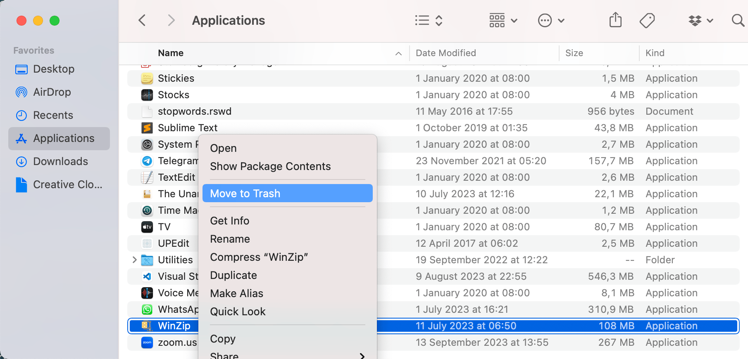The width and height of the screenshot is (748, 359).
Task: Open Creative Cloud Files in sidebar
Action: (59, 184)
